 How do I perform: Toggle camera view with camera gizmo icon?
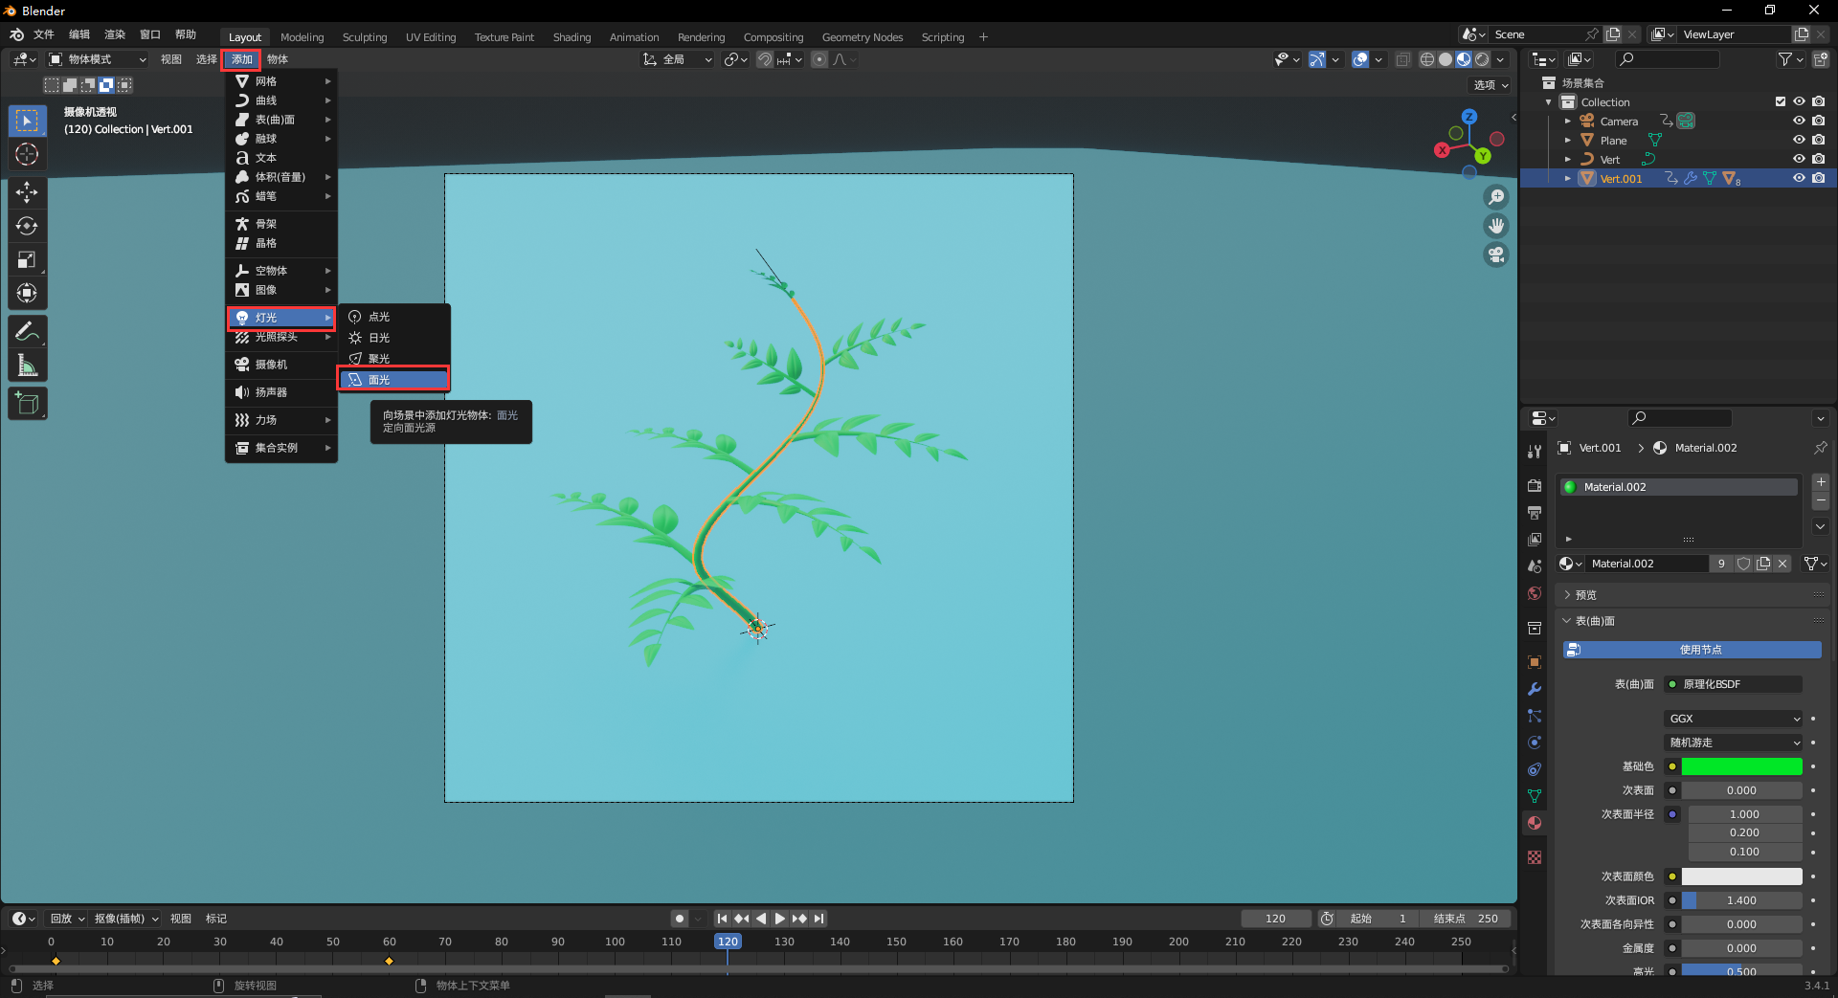(1495, 255)
